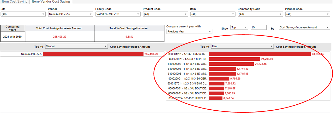Click the bar for item 810013705

(x=216, y=98)
